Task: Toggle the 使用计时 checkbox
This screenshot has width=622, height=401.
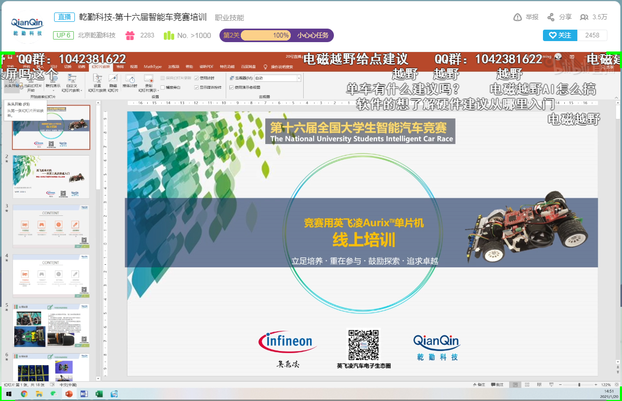Action: [x=197, y=77]
